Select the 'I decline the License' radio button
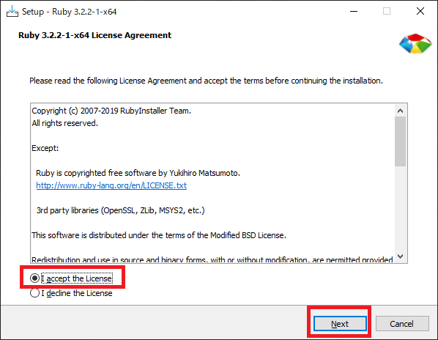This screenshot has width=438, height=340. pos(34,293)
